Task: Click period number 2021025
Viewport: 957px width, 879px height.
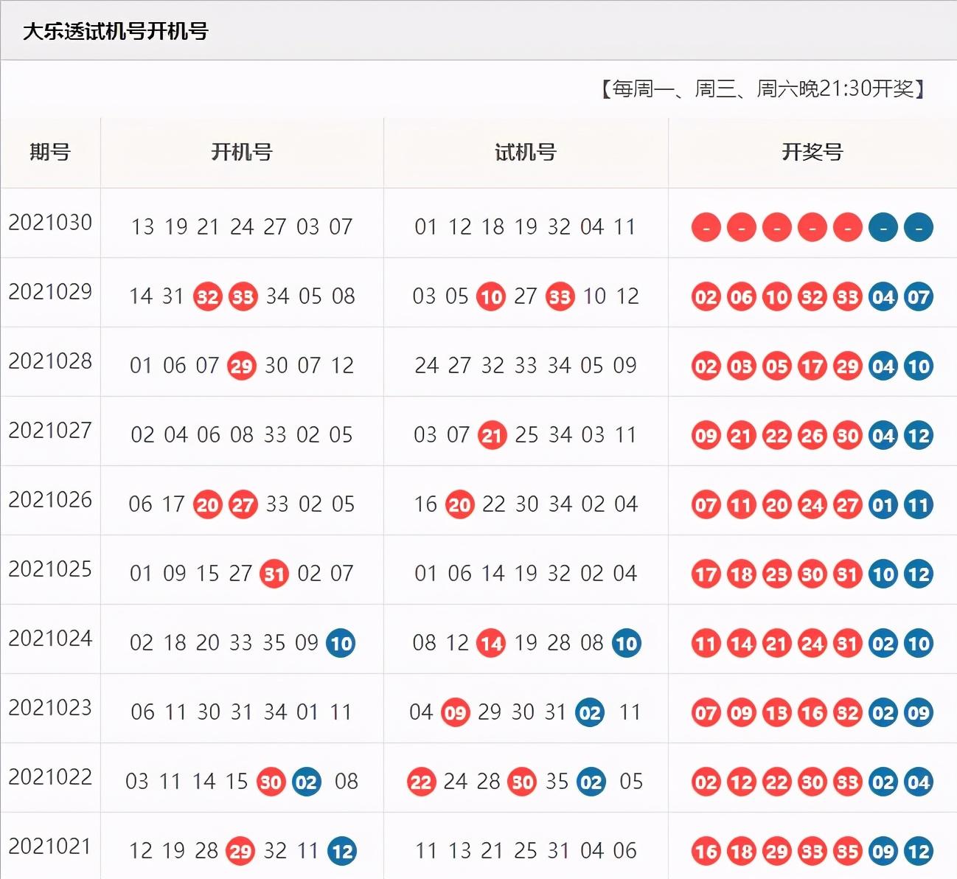Action: 50,569
